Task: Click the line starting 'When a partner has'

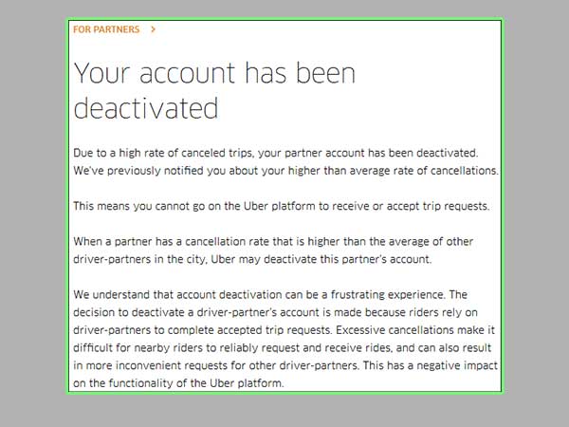Action: point(273,241)
